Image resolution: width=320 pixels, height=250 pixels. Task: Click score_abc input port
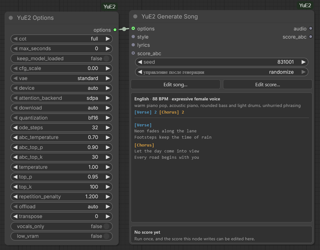point(133,53)
